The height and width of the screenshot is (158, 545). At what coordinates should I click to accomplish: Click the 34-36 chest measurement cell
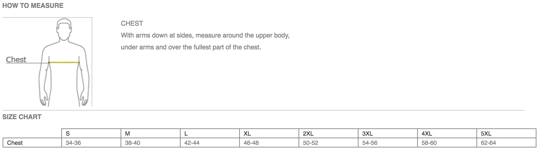coord(91,143)
